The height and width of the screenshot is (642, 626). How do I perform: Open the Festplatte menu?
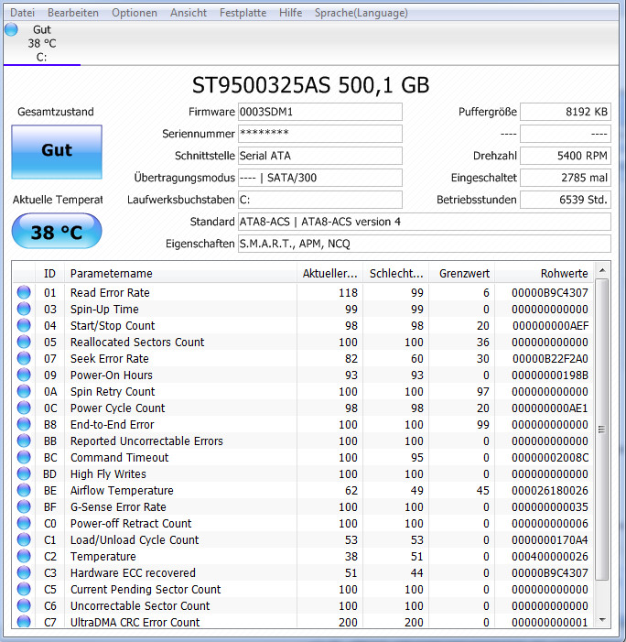(x=243, y=13)
